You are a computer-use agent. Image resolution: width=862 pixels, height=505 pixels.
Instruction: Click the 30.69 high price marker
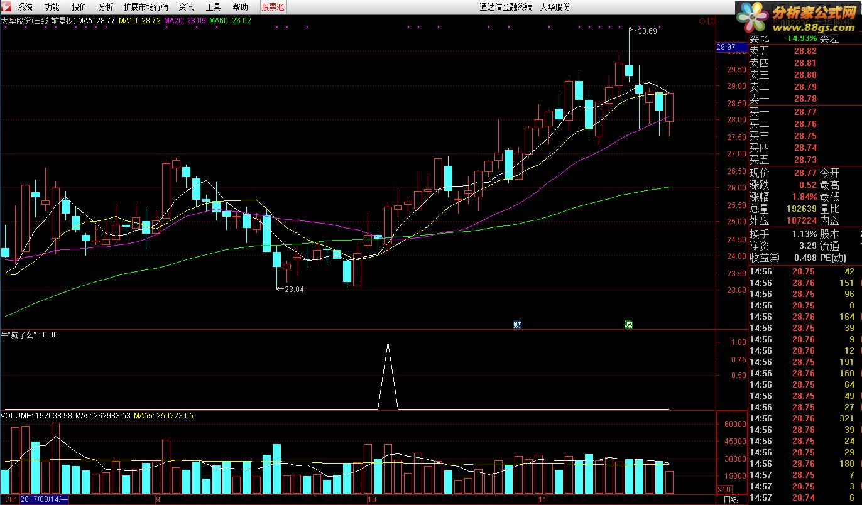[x=646, y=31]
